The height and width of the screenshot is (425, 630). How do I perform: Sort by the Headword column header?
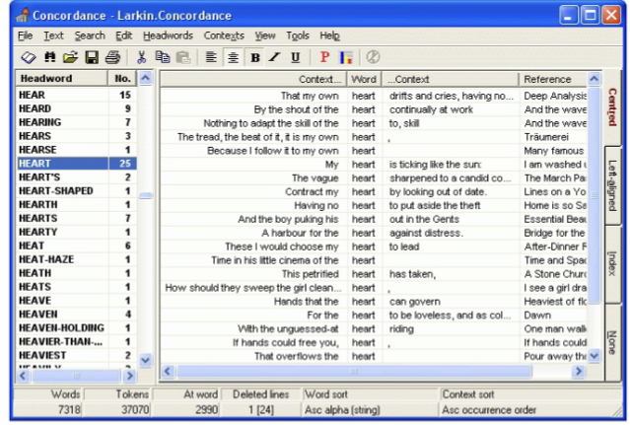click(x=62, y=78)
